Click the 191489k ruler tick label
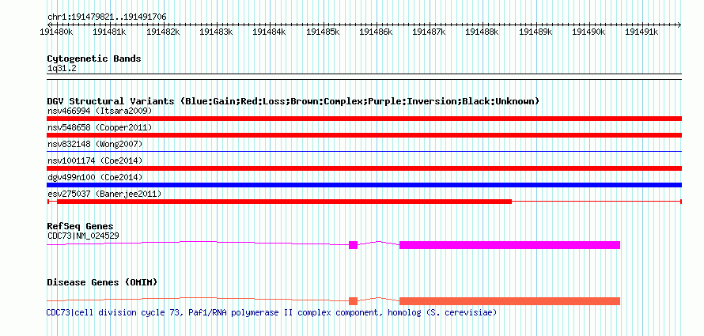Viewport: 704px width, 336px height. pos(536,32)
